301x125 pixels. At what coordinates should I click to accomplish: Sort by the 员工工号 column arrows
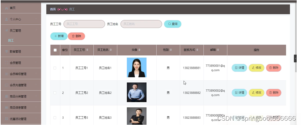click(x=87, y=50)
